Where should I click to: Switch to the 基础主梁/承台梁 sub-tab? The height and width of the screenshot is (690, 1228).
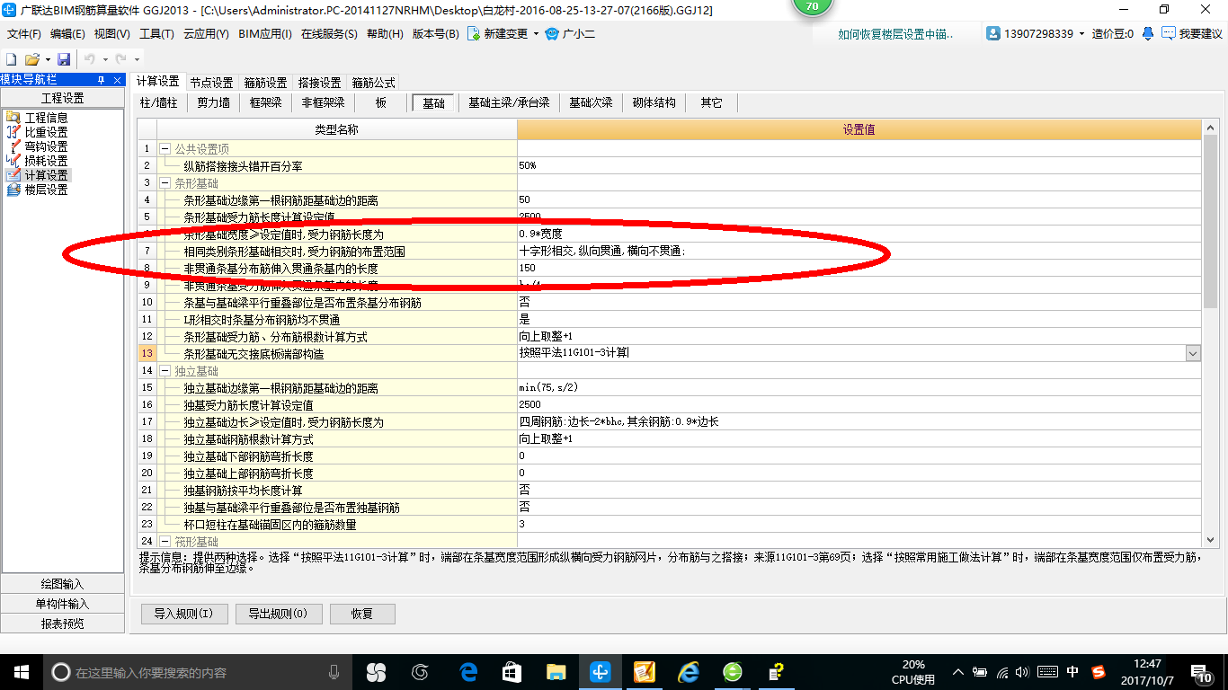coord(509,103)
